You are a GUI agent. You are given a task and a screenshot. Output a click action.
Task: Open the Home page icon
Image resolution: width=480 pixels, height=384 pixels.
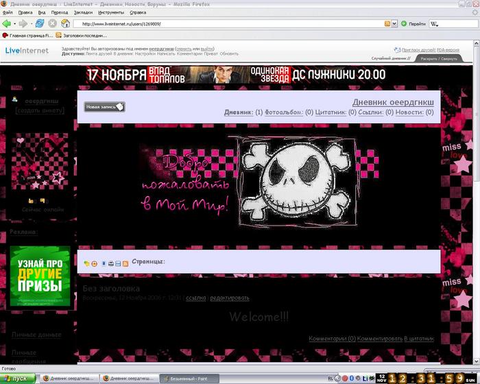pos(66,23)
